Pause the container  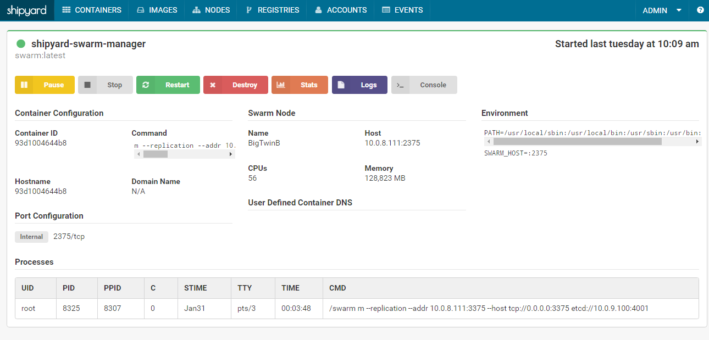point(45,85)
